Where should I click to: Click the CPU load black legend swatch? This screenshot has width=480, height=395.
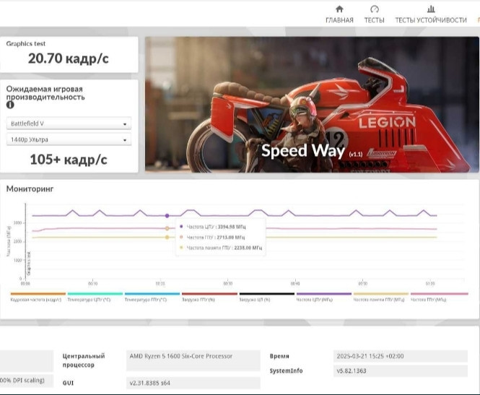click(266, 294)
